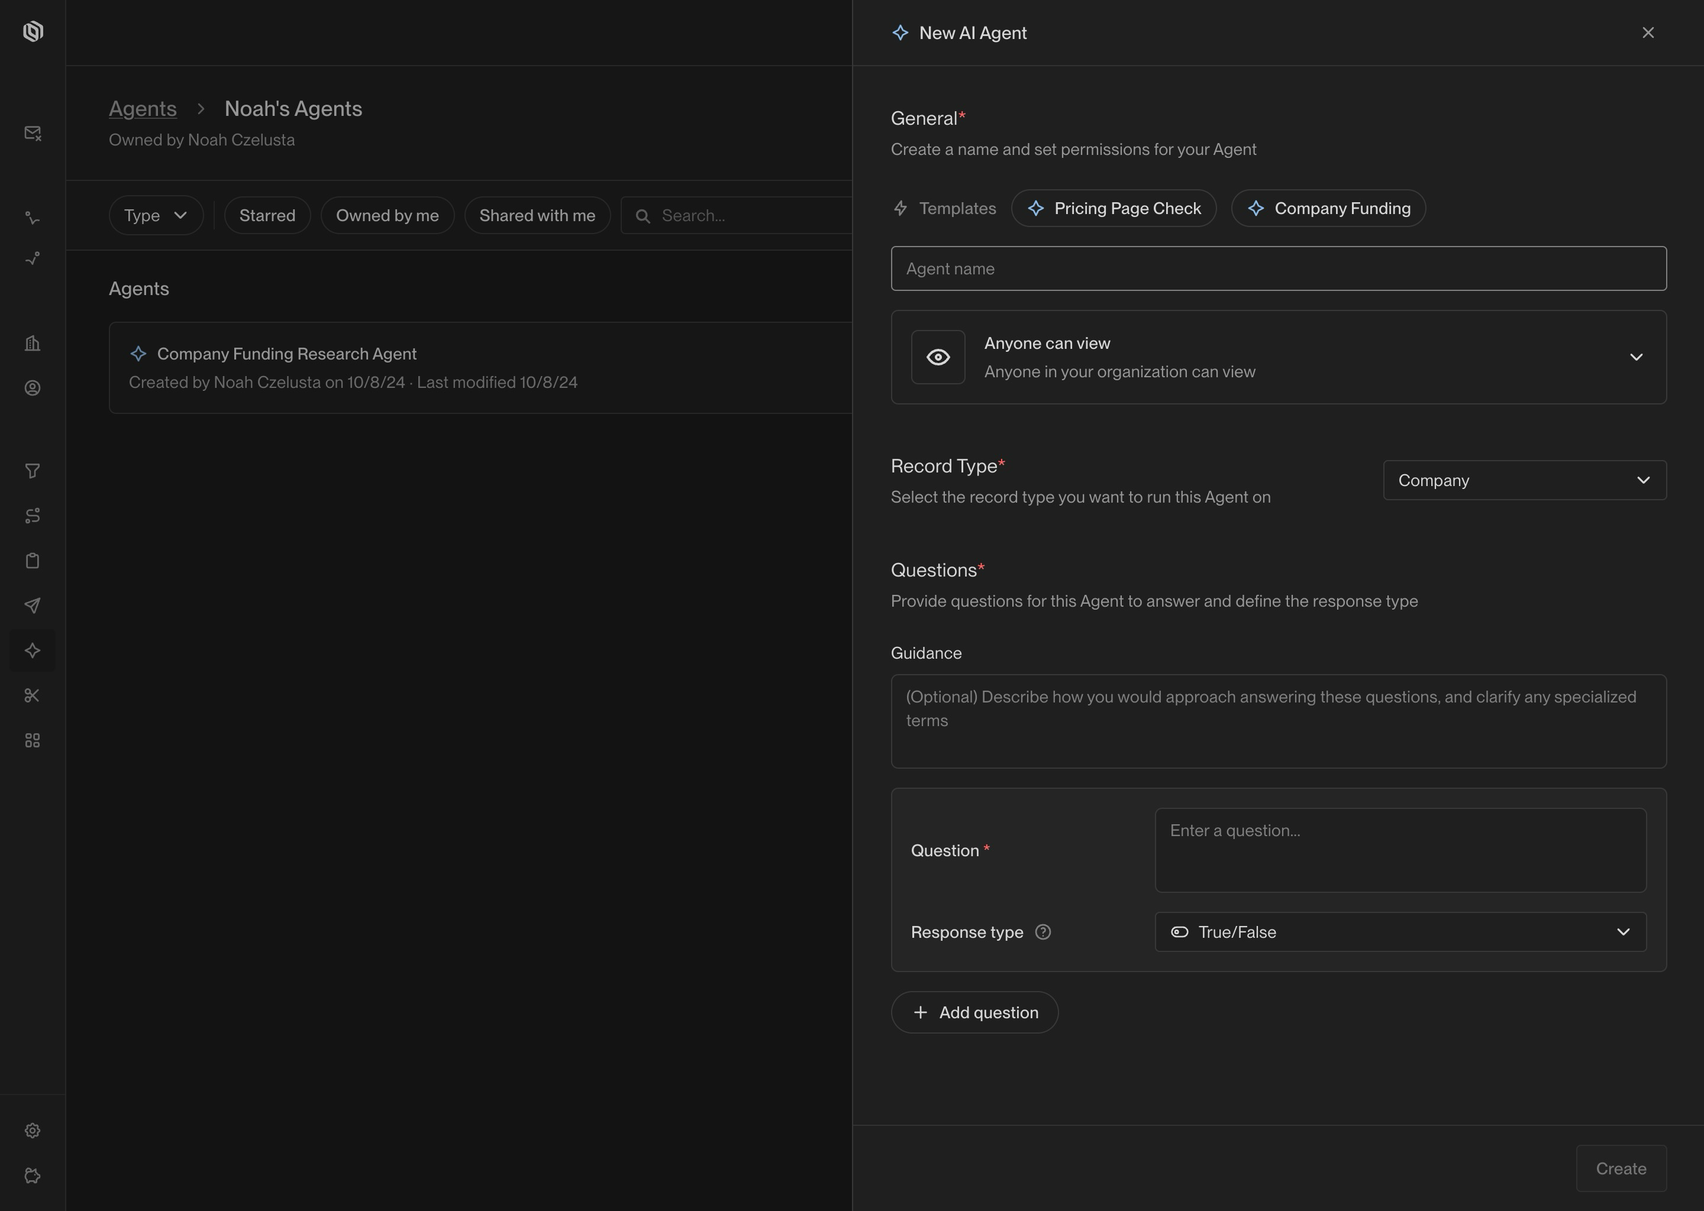Open the clipboard tasks icon in the sidebar
The height and width of the screenshot is (1211, 1704).
coord(32,561)
